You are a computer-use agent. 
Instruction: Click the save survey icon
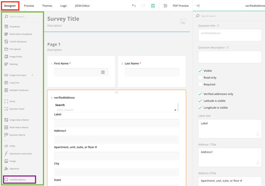point(153,6)
